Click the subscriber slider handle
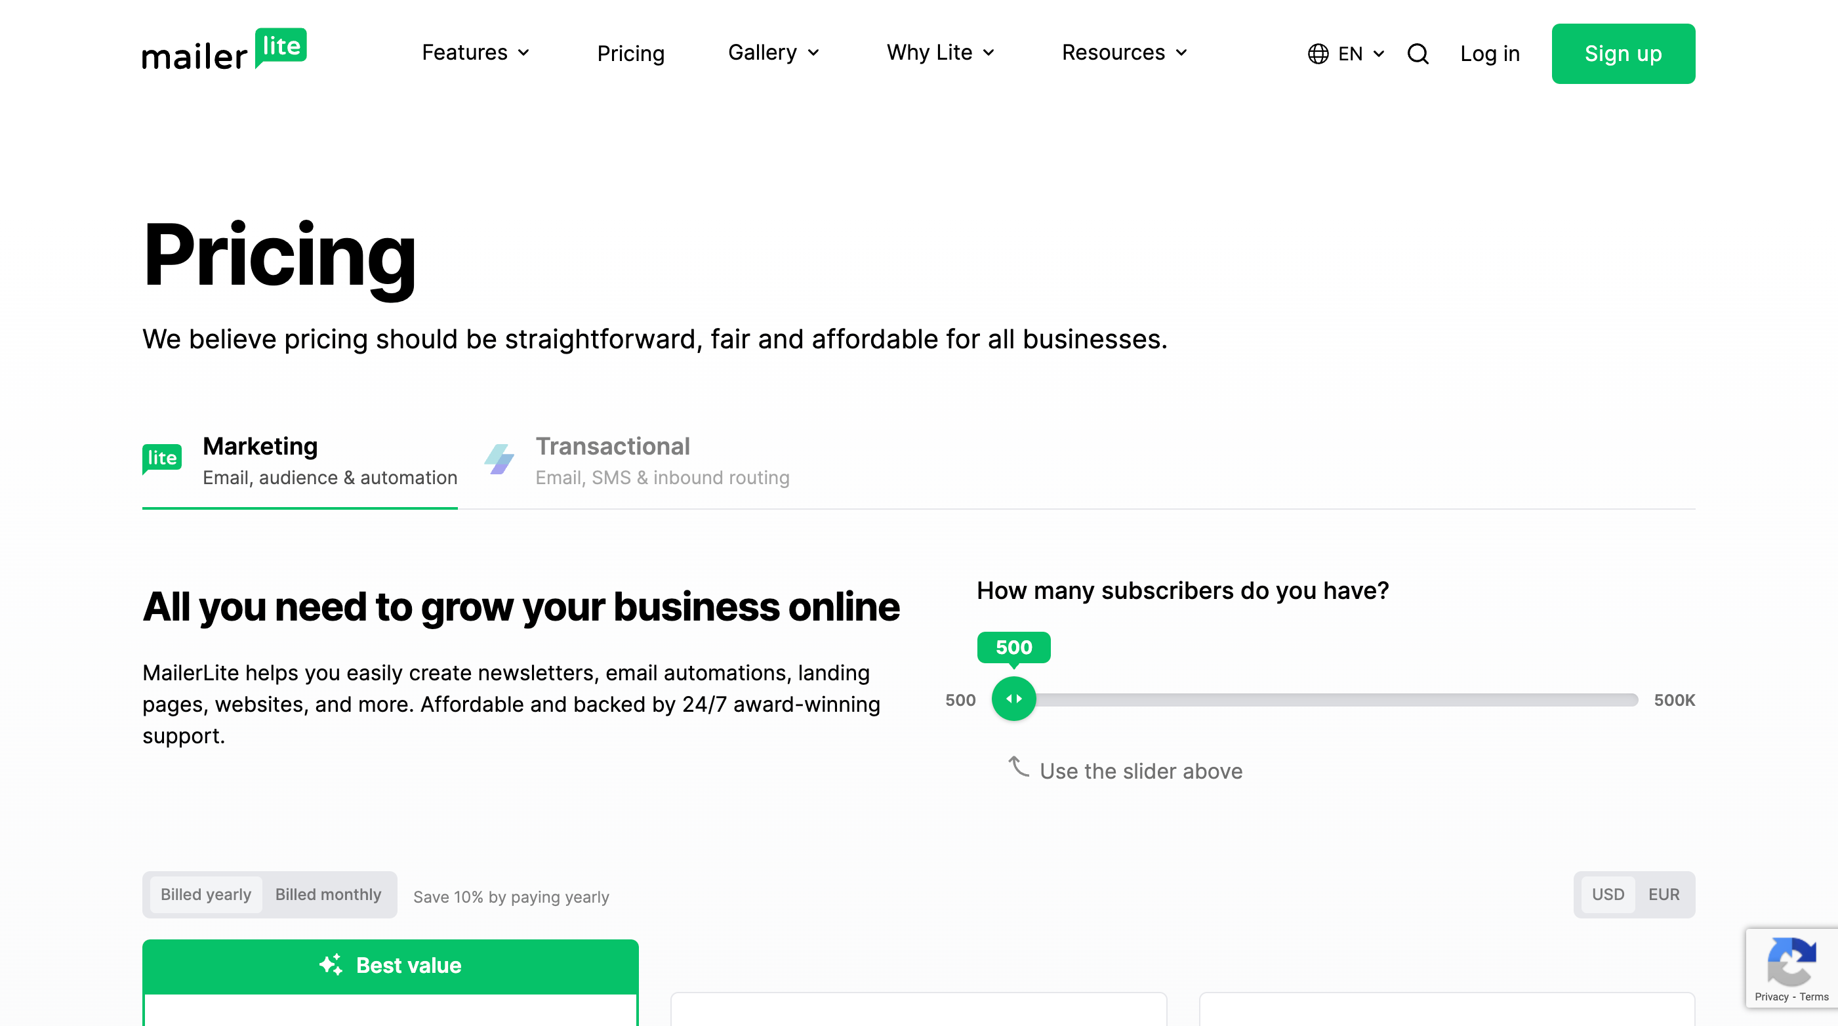The image size is (1838, 1026). [1013, 699]
